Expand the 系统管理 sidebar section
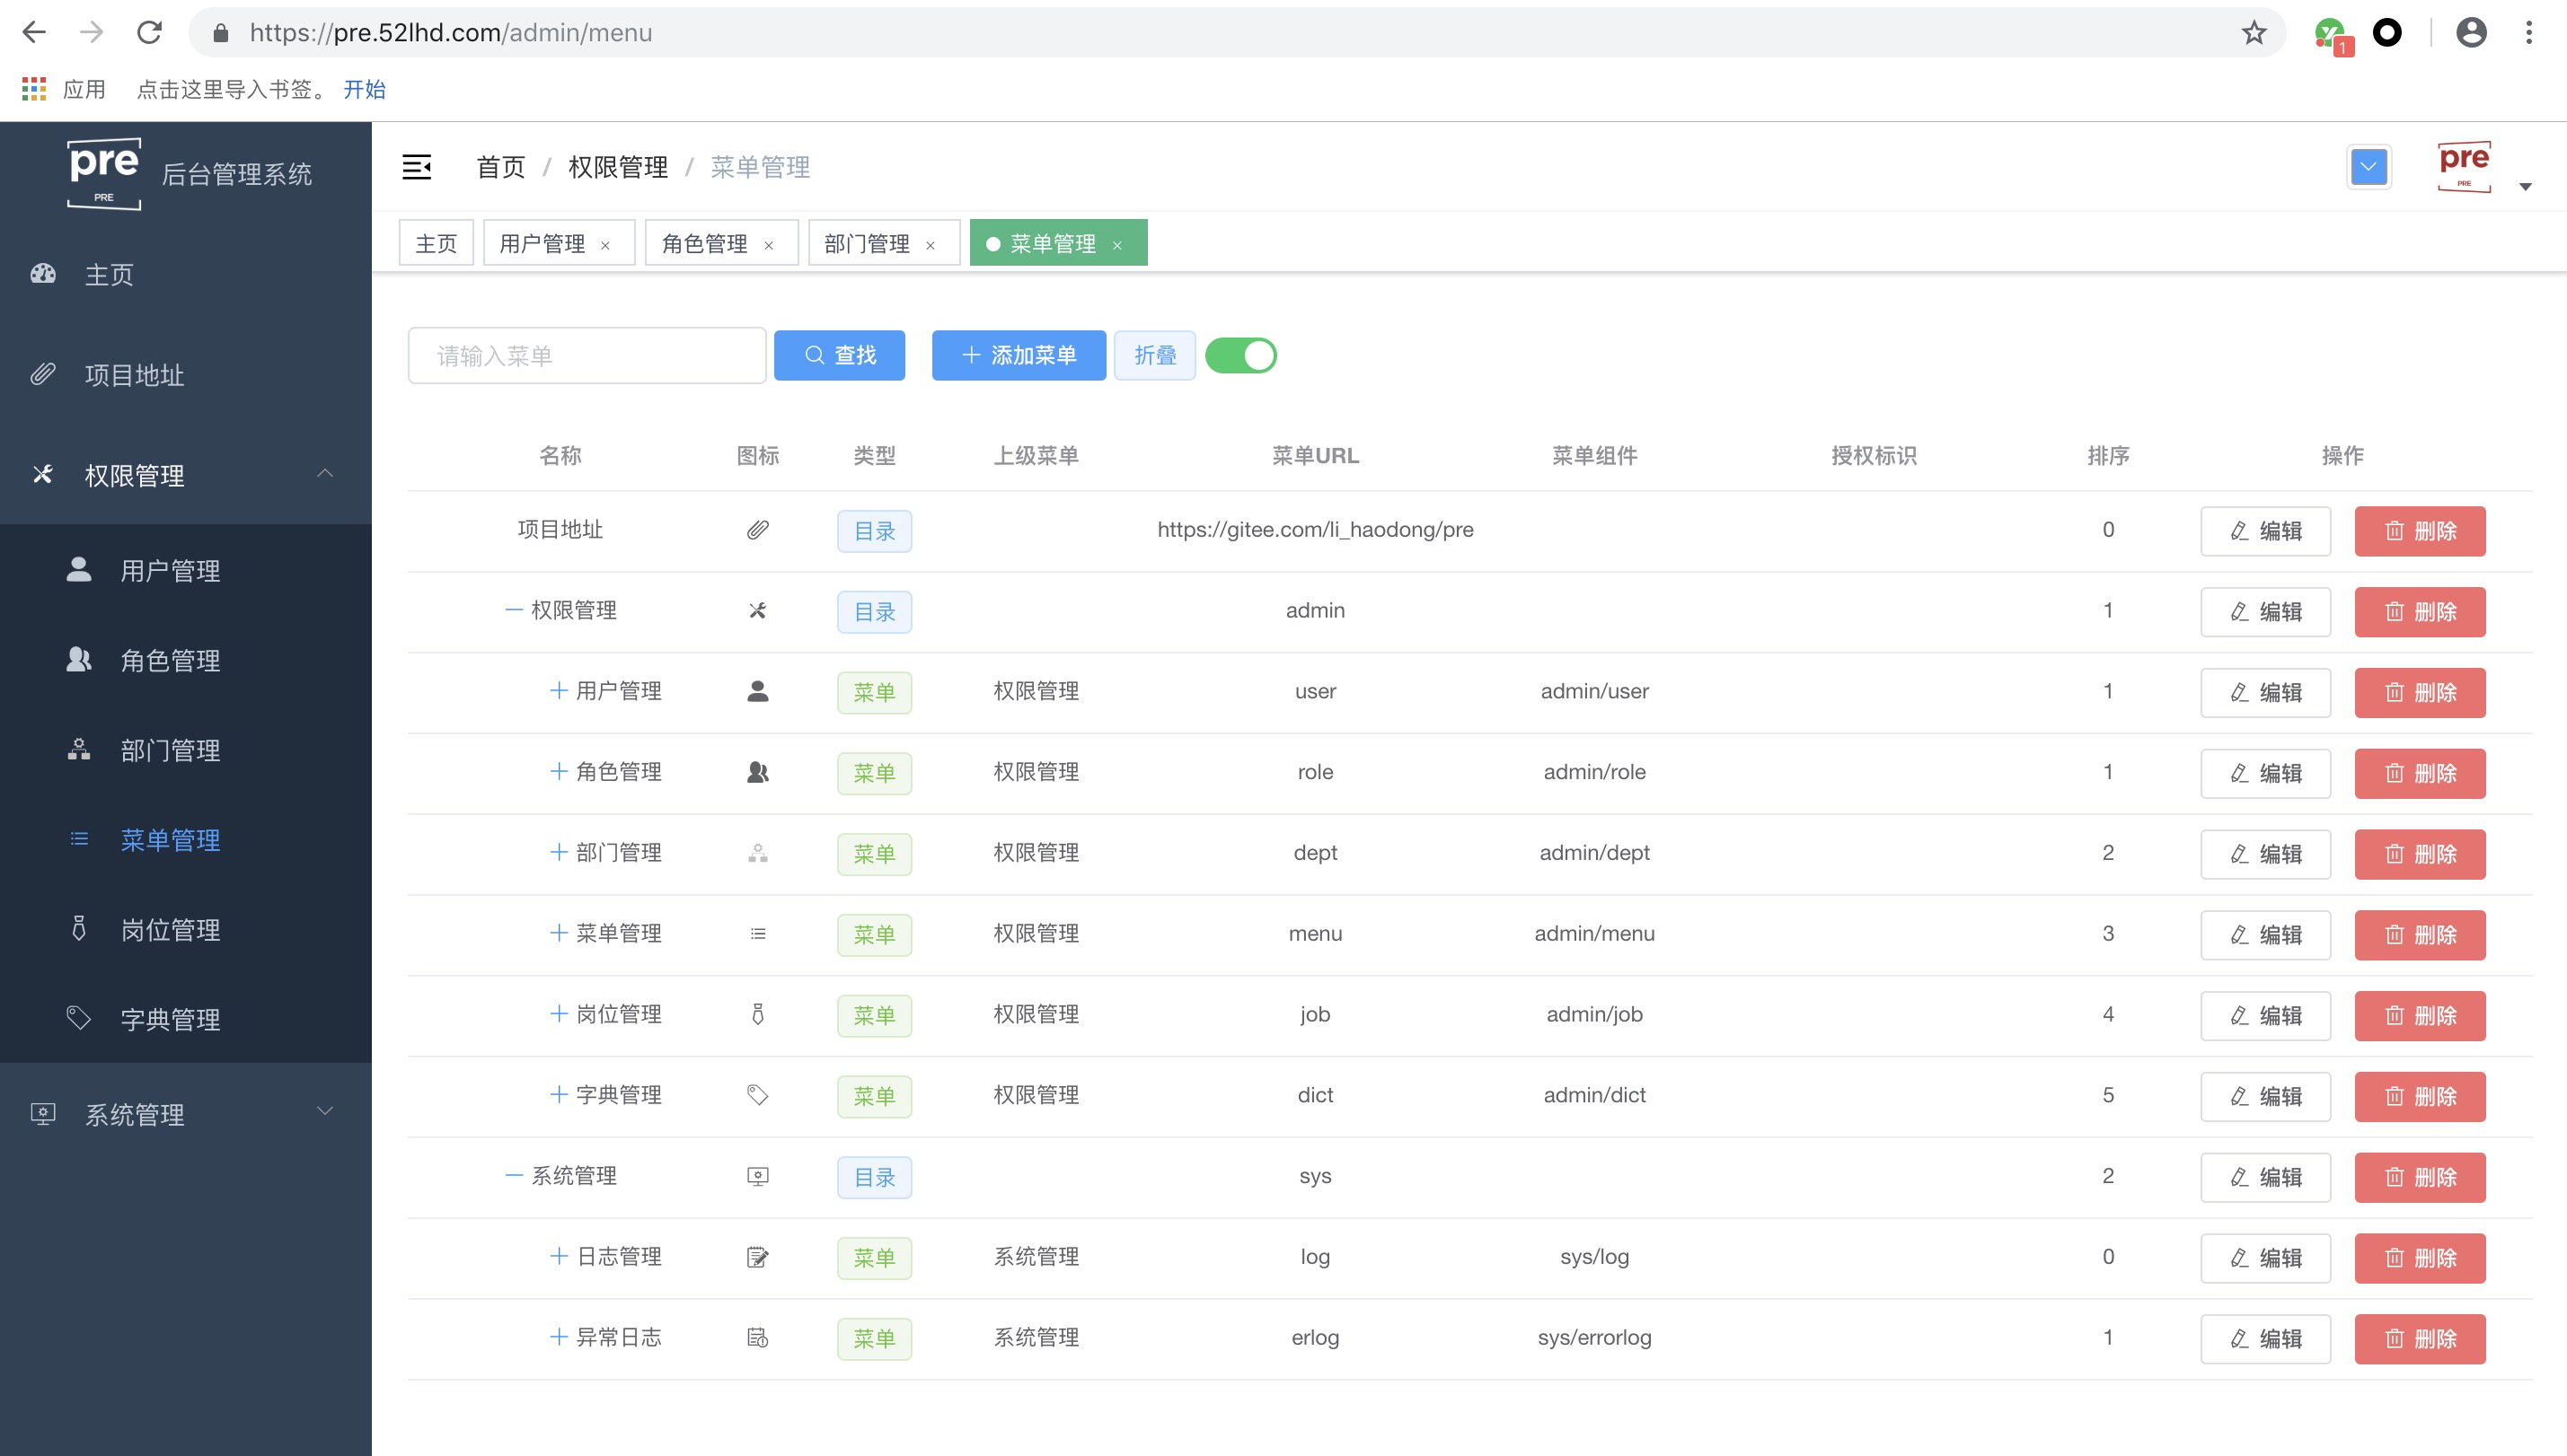 click(x=324, y=1110)
